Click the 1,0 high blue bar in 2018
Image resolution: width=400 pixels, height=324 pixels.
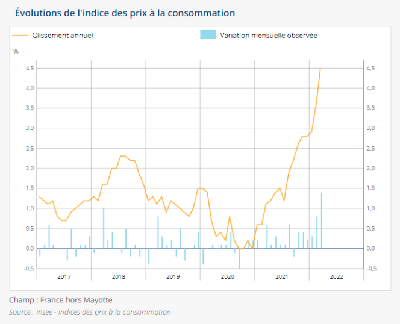103,228
